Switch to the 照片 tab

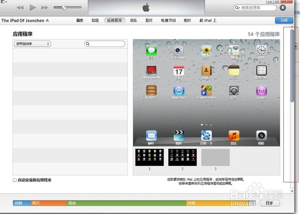pyautogui.click(x=187, y=21)
